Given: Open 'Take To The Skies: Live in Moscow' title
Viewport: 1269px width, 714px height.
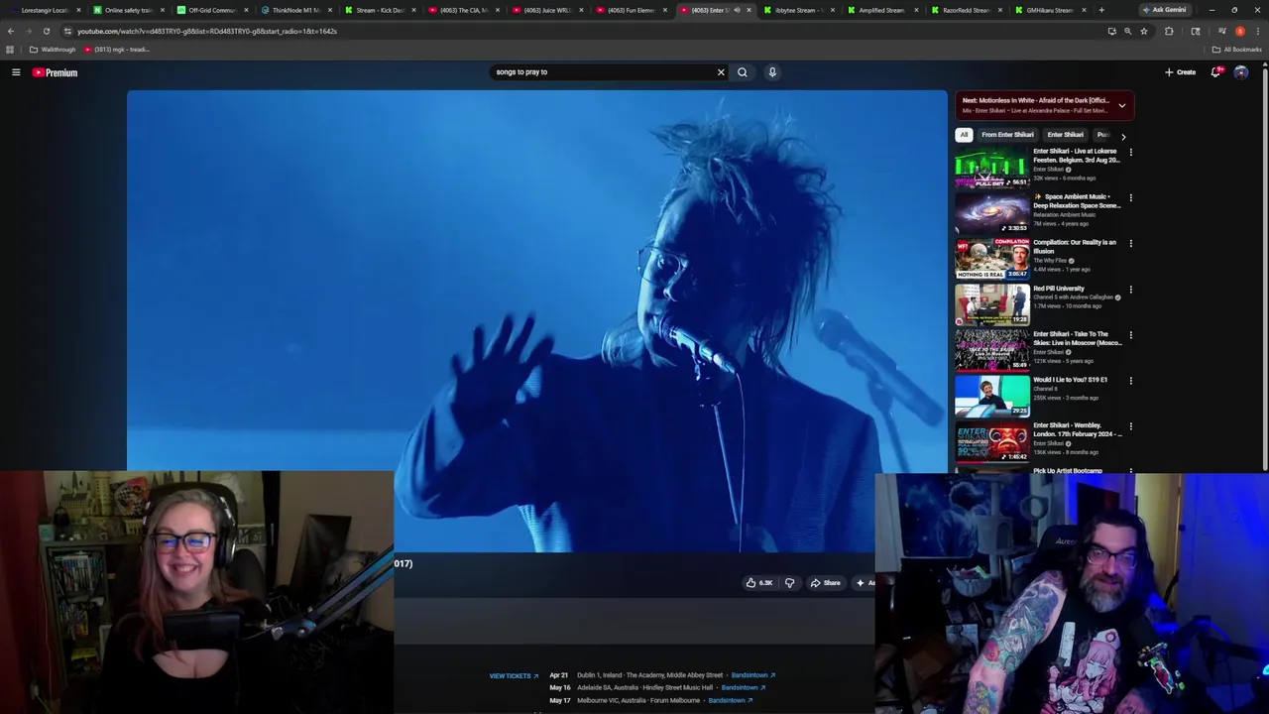Looking at the screenshot, I should tap(1077, 338).
